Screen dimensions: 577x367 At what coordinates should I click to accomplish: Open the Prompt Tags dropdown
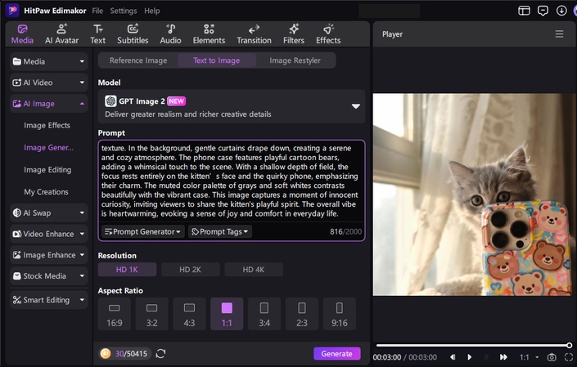[220, 231]
